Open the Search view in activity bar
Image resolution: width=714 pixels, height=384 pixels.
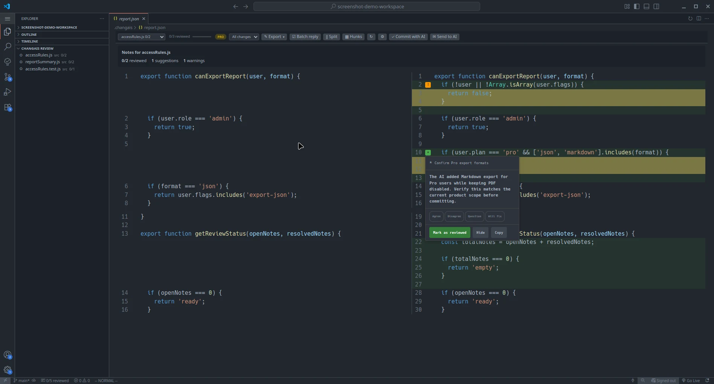coord(8,47)
